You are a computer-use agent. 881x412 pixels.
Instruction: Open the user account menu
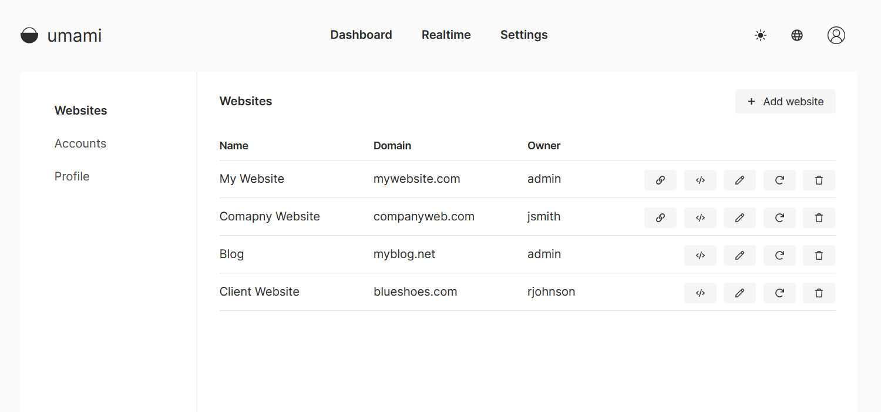[836, 35]
